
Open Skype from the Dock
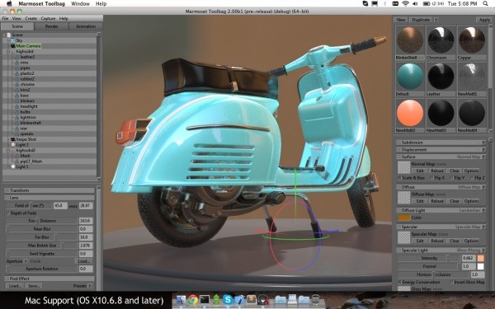coord(228,300)
